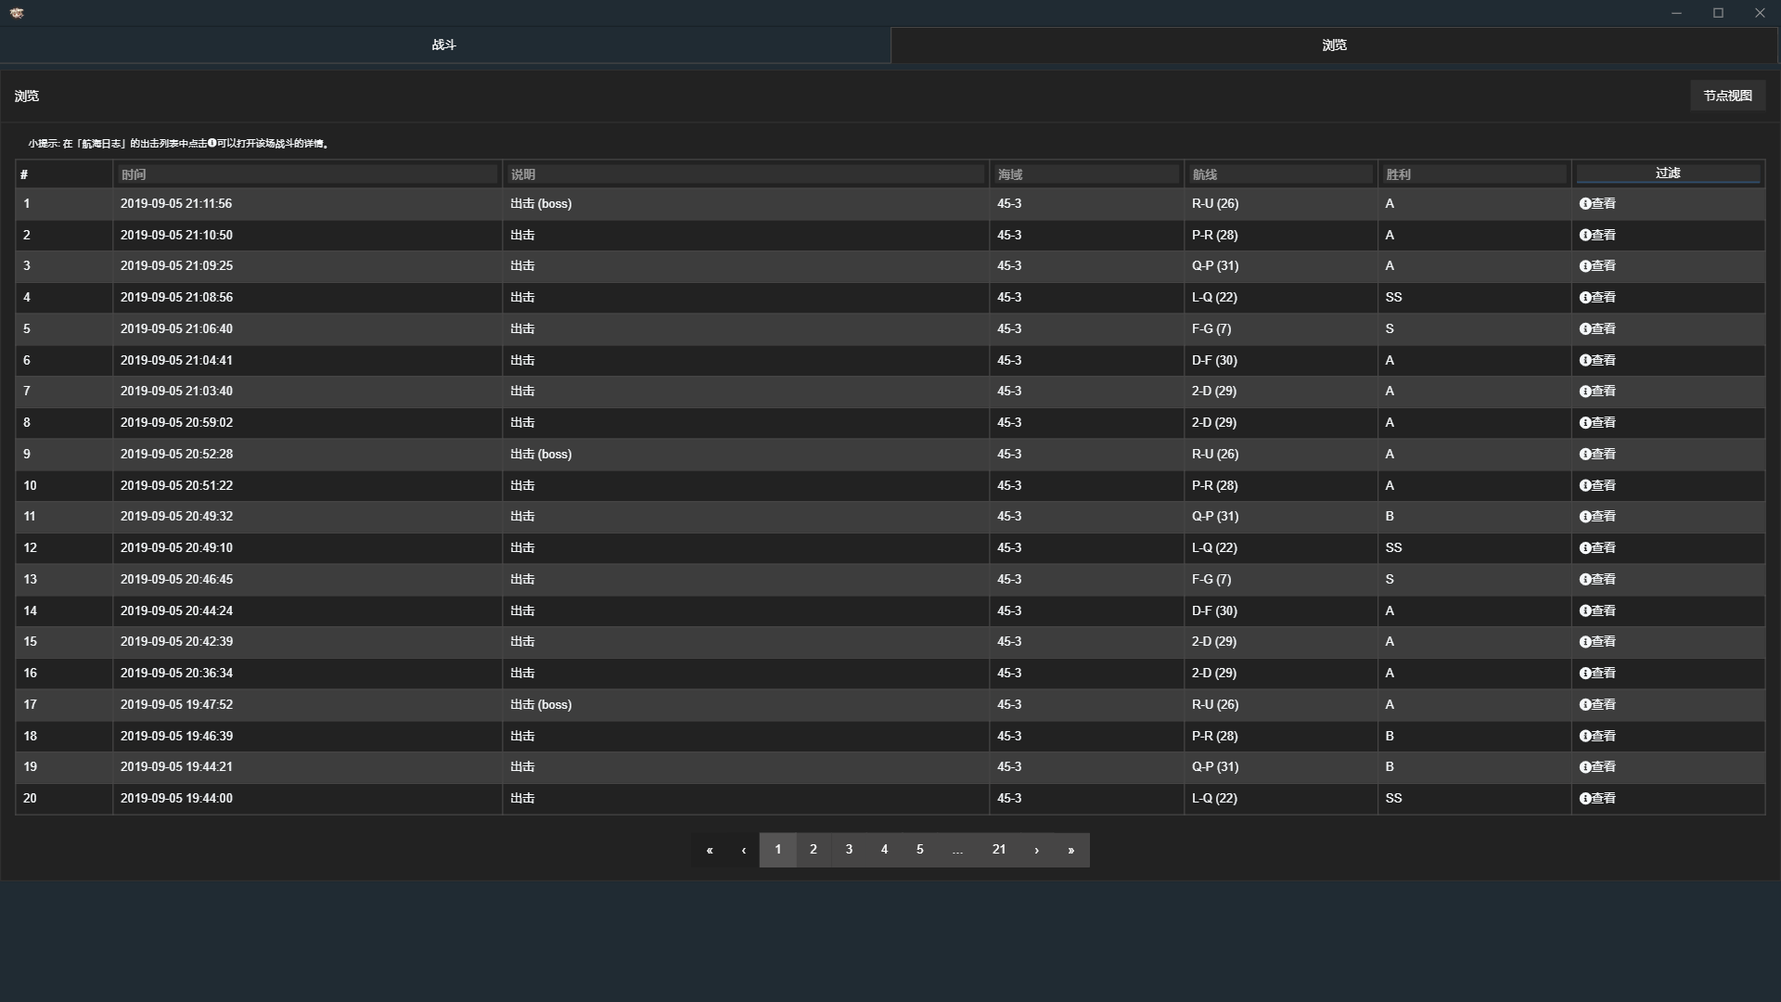Jump to page 21
Viewport: 1781px width, 1002px height.
click(999, 850)
